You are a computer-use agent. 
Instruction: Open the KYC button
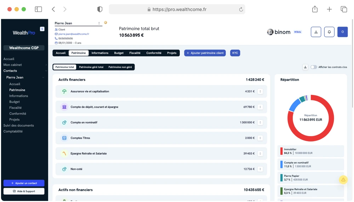(x=235, y=53)
